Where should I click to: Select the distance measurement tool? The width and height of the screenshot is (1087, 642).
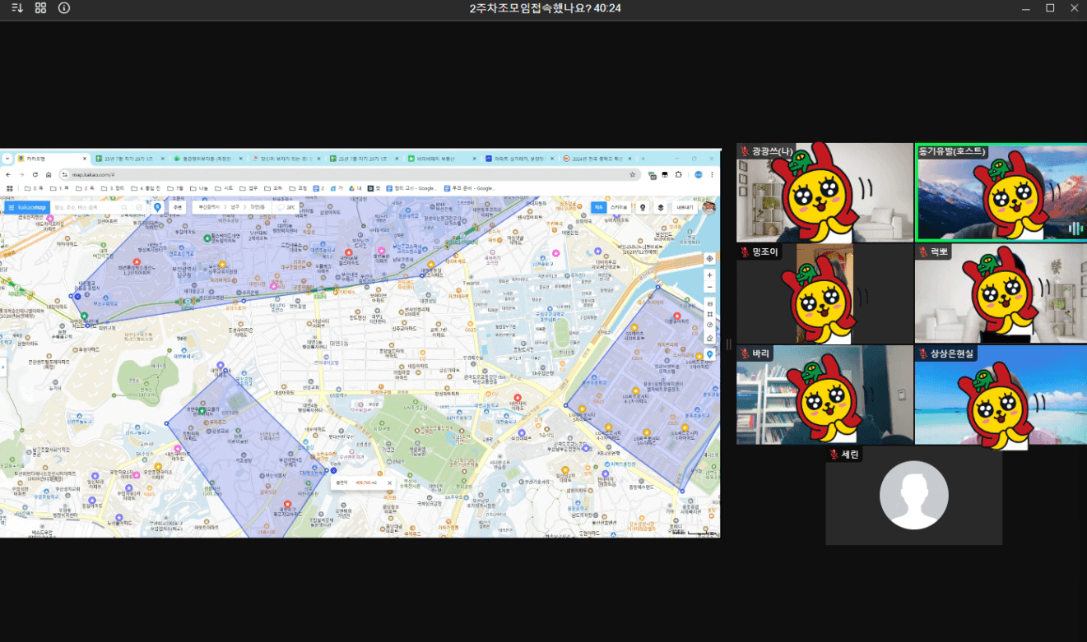tap(709, 303)
